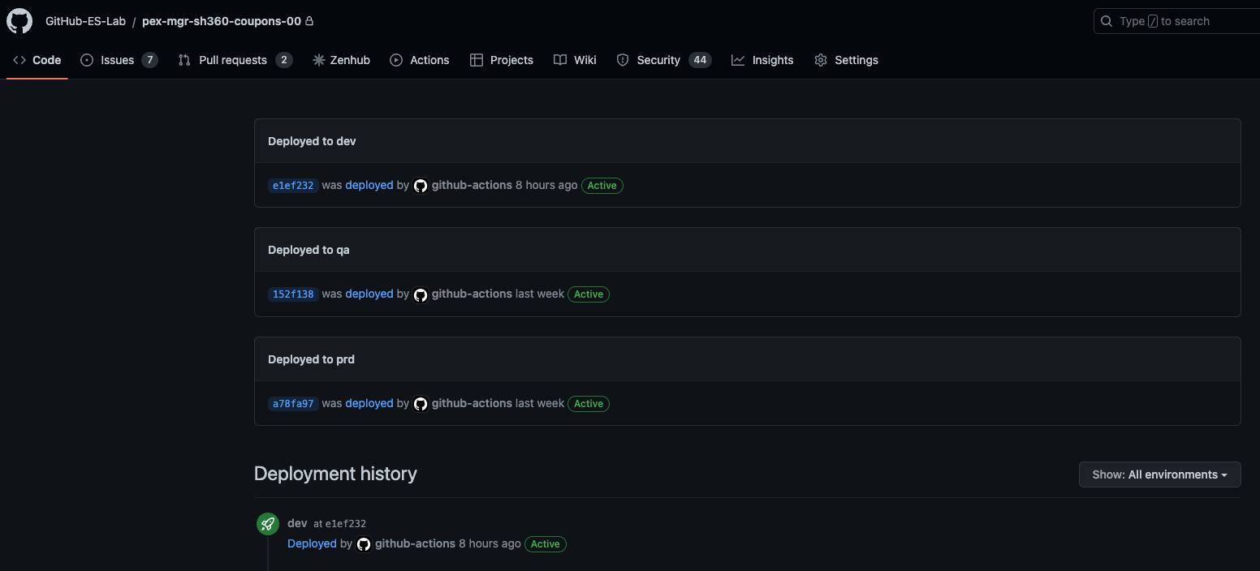
Task: Click the GitHub Octocat logo
Action: tap(19, 21)
